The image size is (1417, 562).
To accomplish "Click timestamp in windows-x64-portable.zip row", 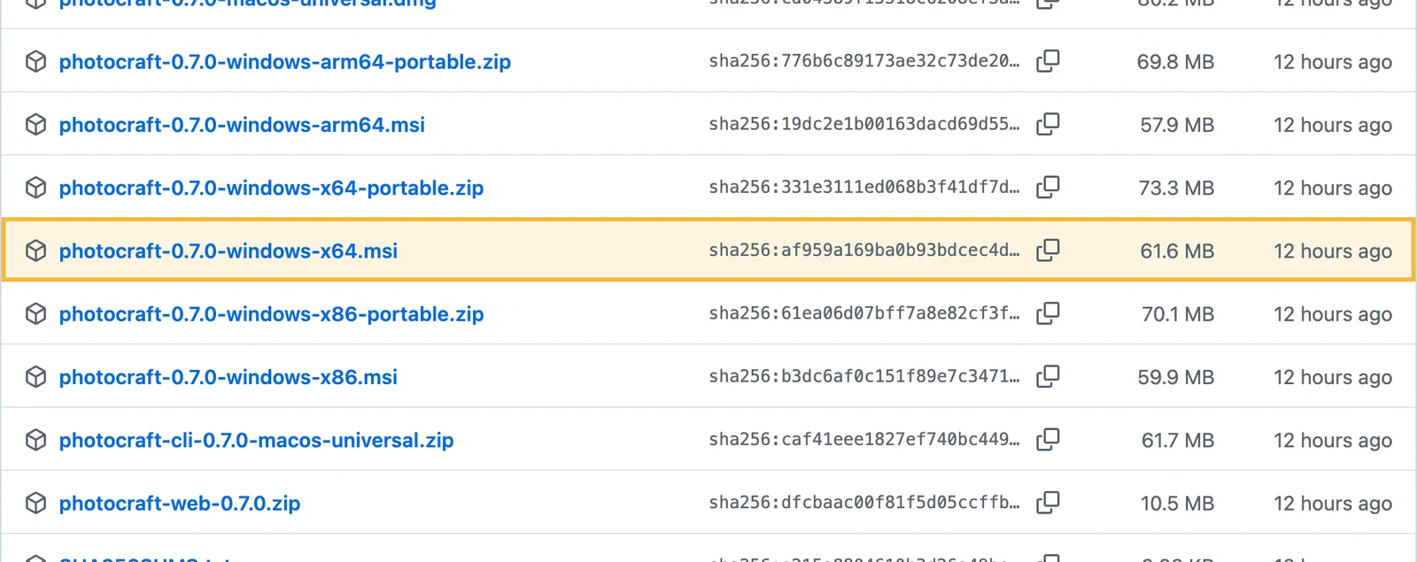I will pyautogui.click(x=1333, y=188).
